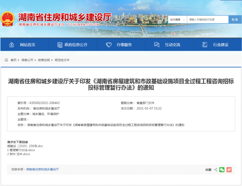Click the house icon beside 网站首页
Viewport: 242px width, 186px height.
tap(12, 45)
